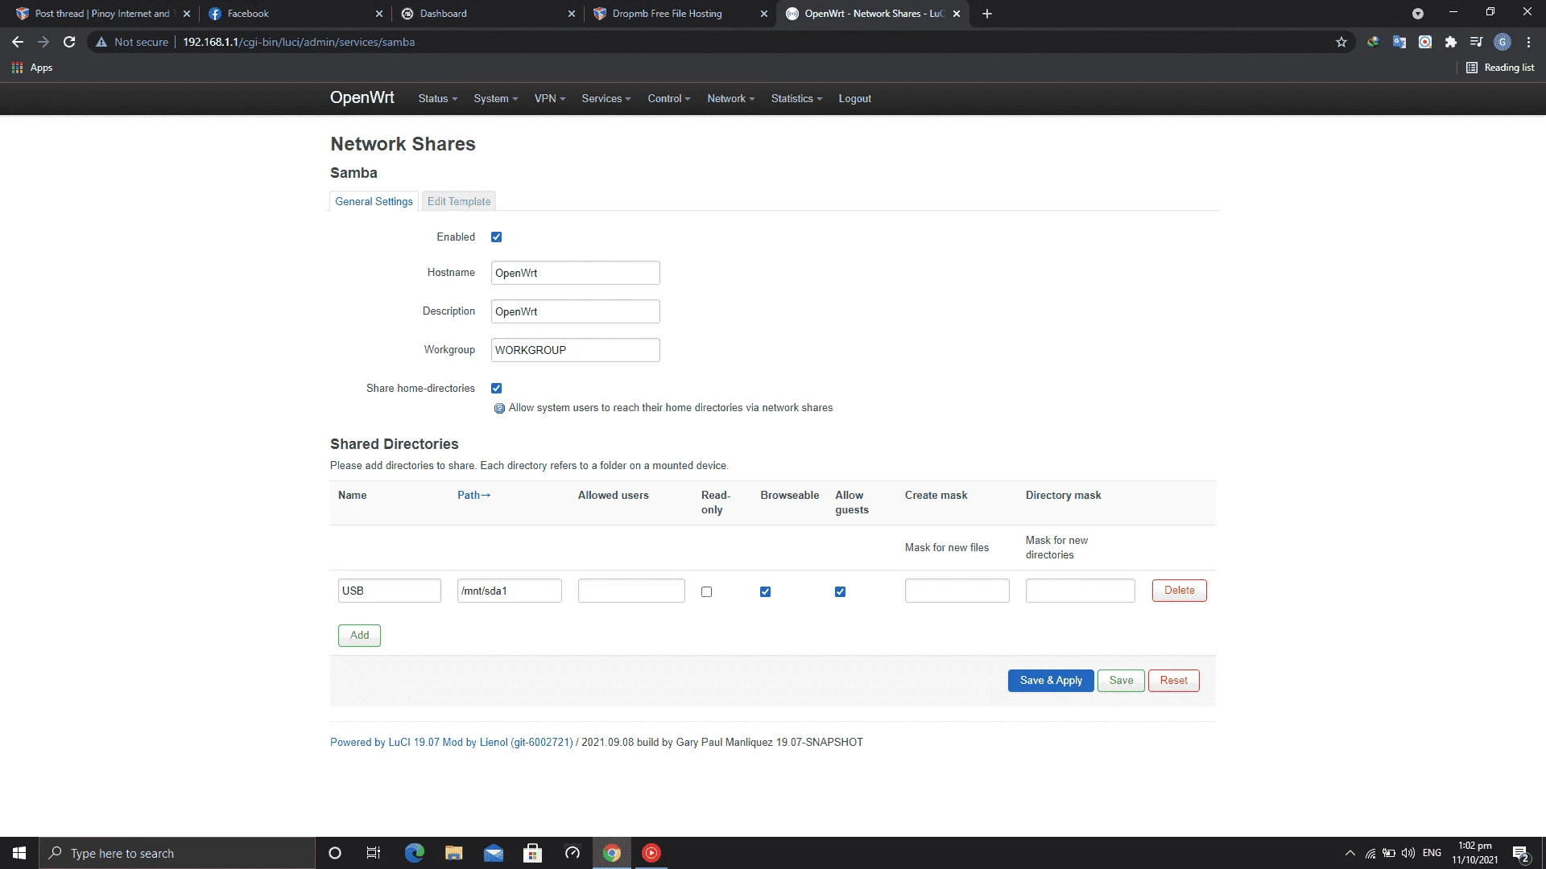Open Microsoft Store from the taskbar
Image resolution: width=1546 pixels, height=869 pixels.
[532, 853]
